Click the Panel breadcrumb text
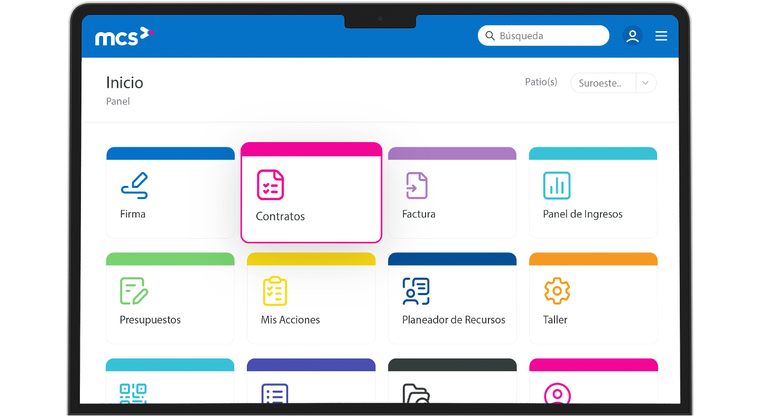757x416 pixels. [118, 101]
